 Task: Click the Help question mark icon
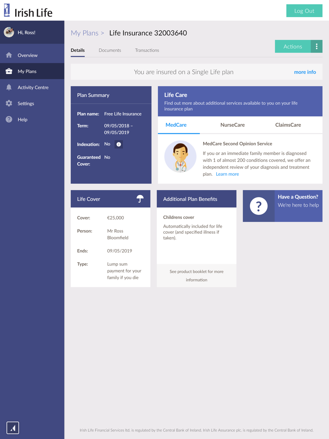(x=9, y=119)
